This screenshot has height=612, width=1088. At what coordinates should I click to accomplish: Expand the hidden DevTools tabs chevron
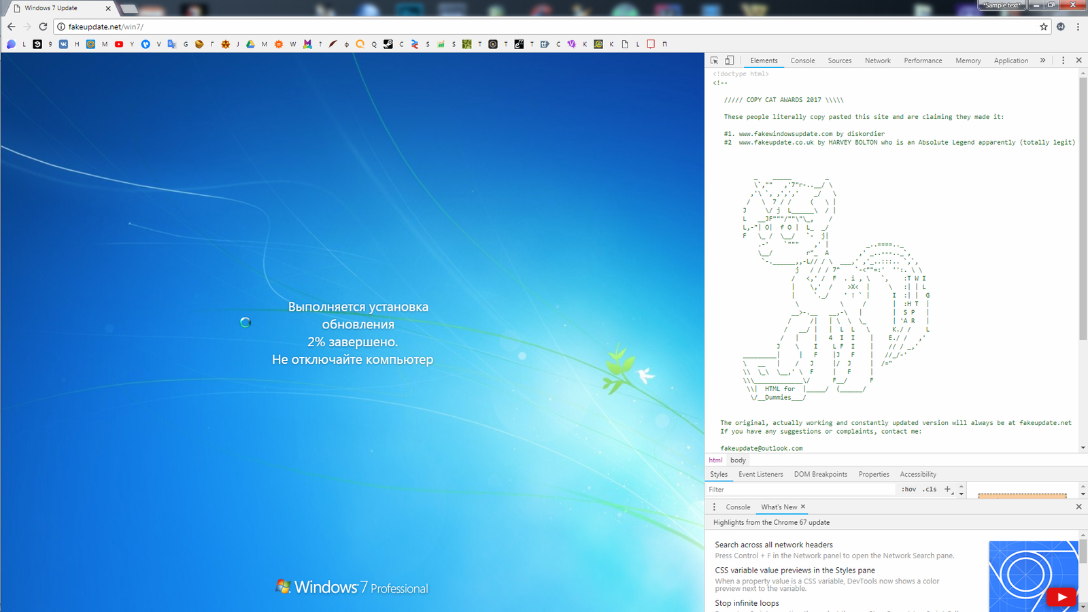[x=1042, y=61]
